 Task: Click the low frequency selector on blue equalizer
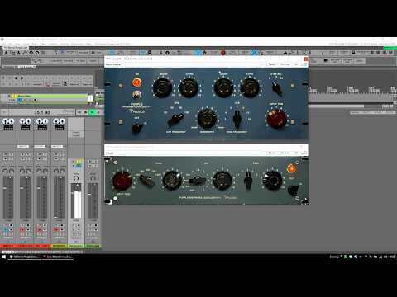point(176,119)
